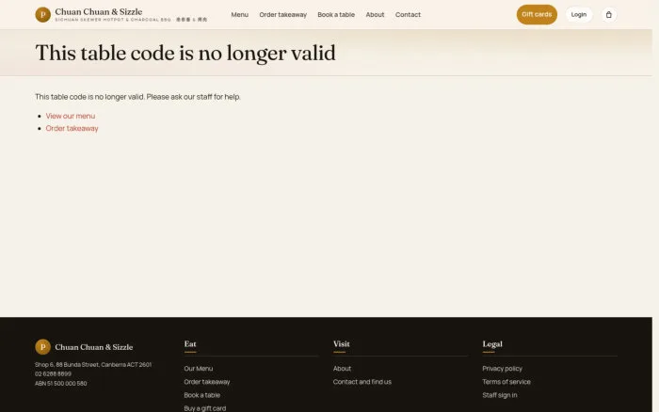Click the footer Eat section heading
This screenshot has height=412, width=659.
(190, 344)
